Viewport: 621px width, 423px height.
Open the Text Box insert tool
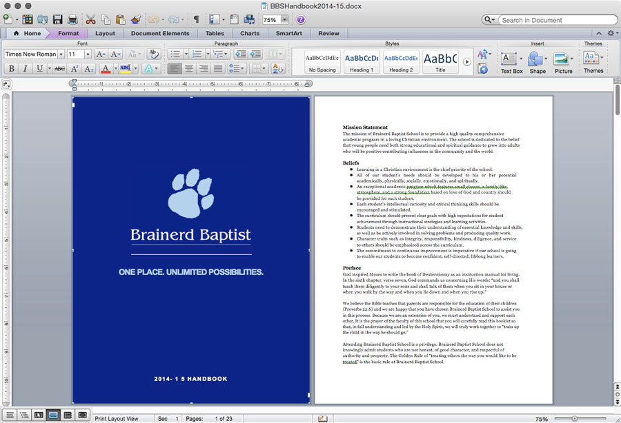click(511, 63)
